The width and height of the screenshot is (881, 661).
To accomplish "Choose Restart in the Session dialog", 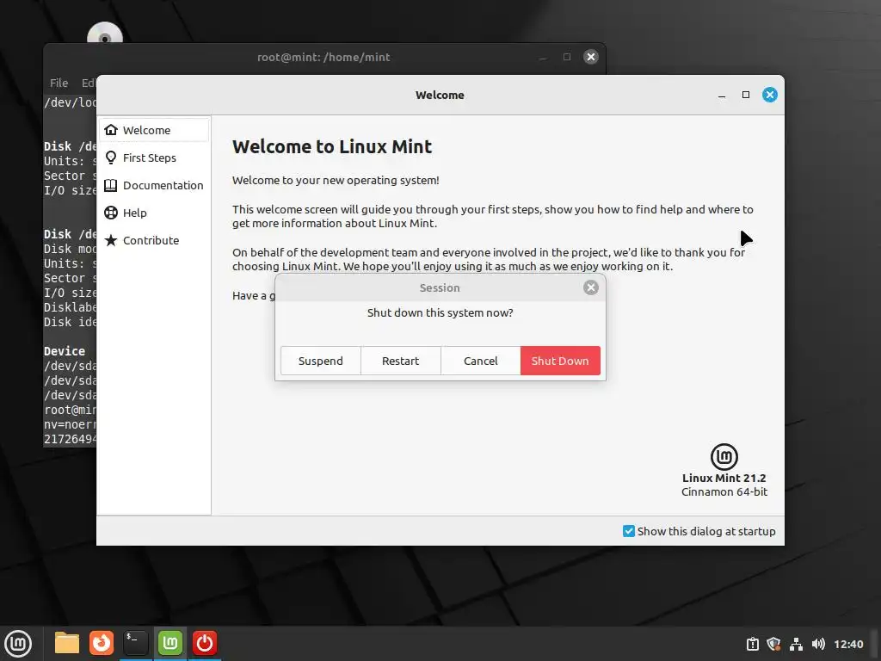I will [x=401, y=361].
